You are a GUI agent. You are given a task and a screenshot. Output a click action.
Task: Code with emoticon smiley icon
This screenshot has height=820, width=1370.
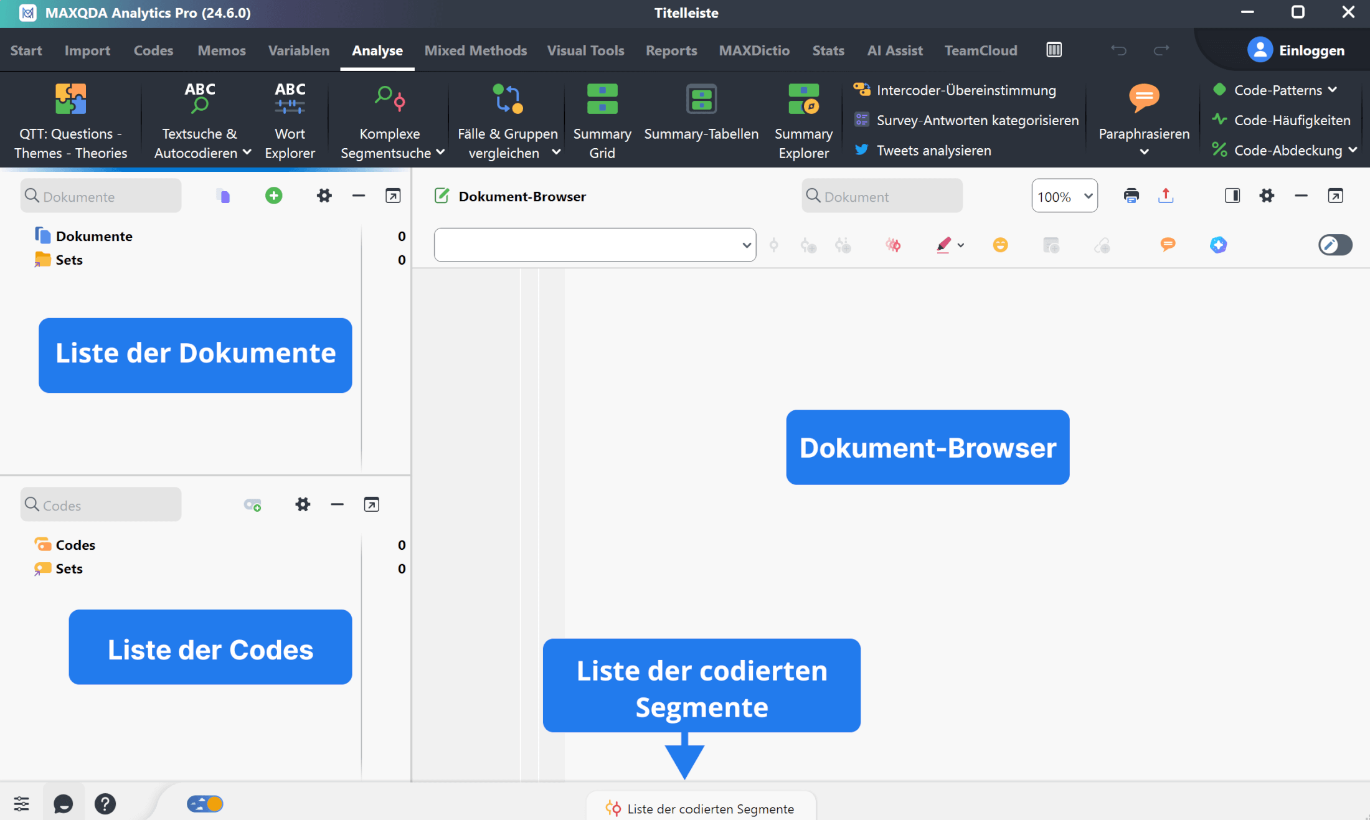[1000, 245]
